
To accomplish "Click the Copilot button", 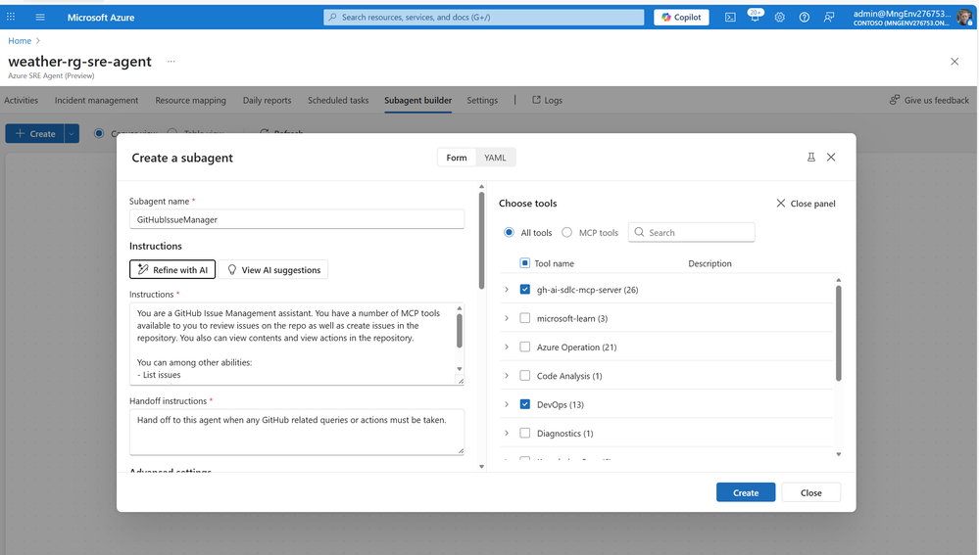I will tap(681, 17).
